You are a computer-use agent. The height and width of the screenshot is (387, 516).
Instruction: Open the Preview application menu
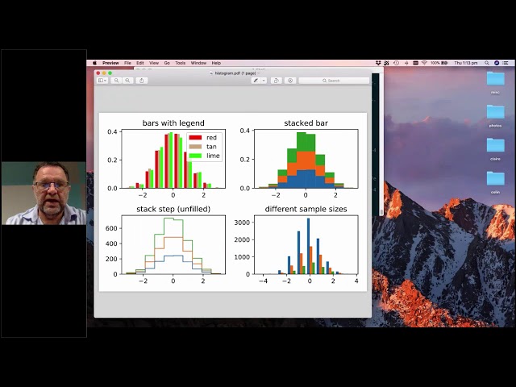(110, 63)
